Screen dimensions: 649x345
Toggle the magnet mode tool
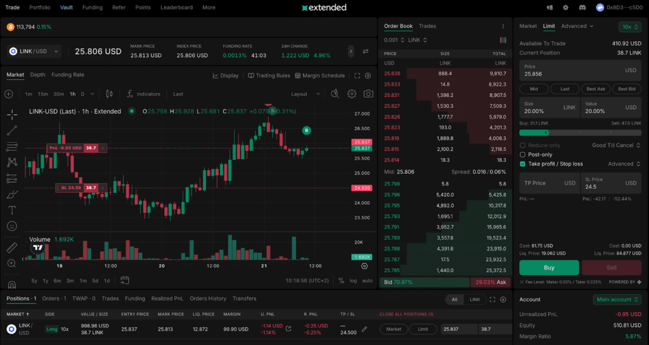tap(12, 285)
